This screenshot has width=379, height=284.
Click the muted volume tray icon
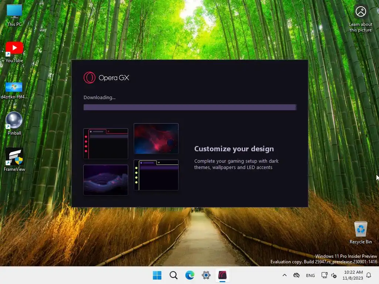[x=334, y=275]
